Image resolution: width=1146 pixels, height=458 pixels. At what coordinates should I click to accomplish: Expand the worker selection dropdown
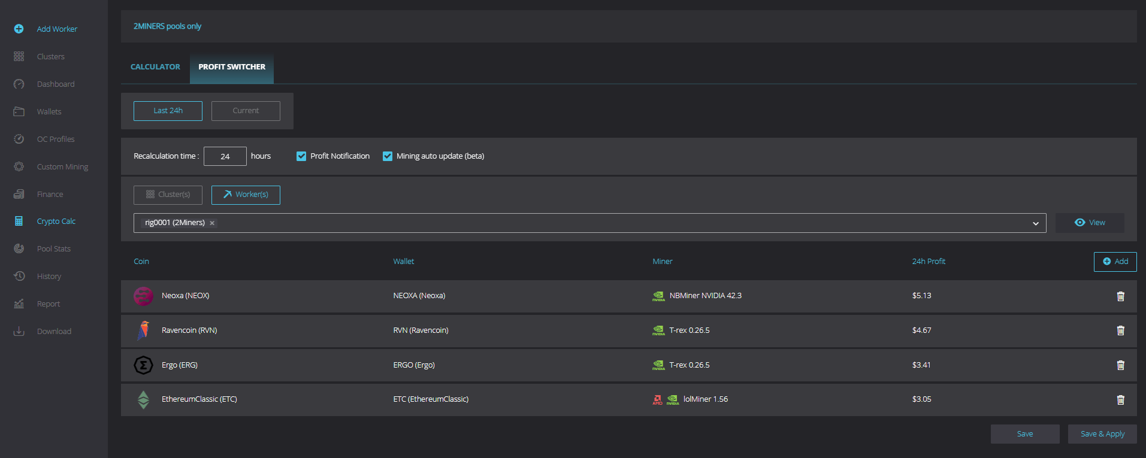click(1035, 223)
